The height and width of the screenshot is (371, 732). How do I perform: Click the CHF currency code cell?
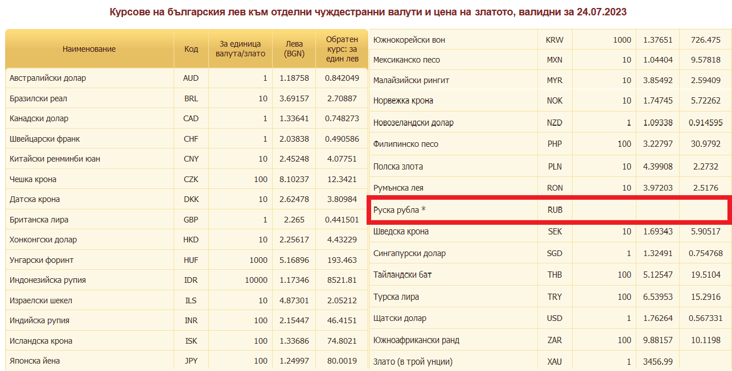tap(191, 139)
